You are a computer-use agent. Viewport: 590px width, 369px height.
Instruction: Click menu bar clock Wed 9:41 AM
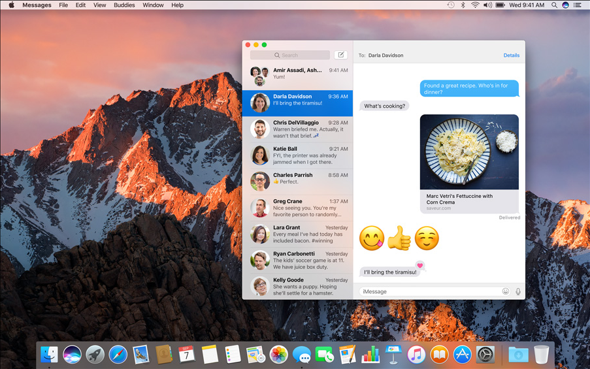point(527,5)
